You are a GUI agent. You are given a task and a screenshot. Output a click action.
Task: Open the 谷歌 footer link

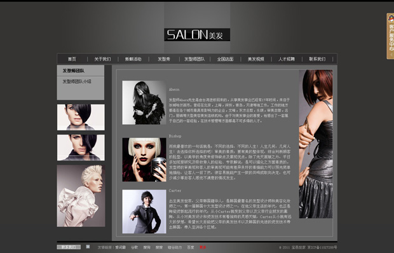[135, 247]
